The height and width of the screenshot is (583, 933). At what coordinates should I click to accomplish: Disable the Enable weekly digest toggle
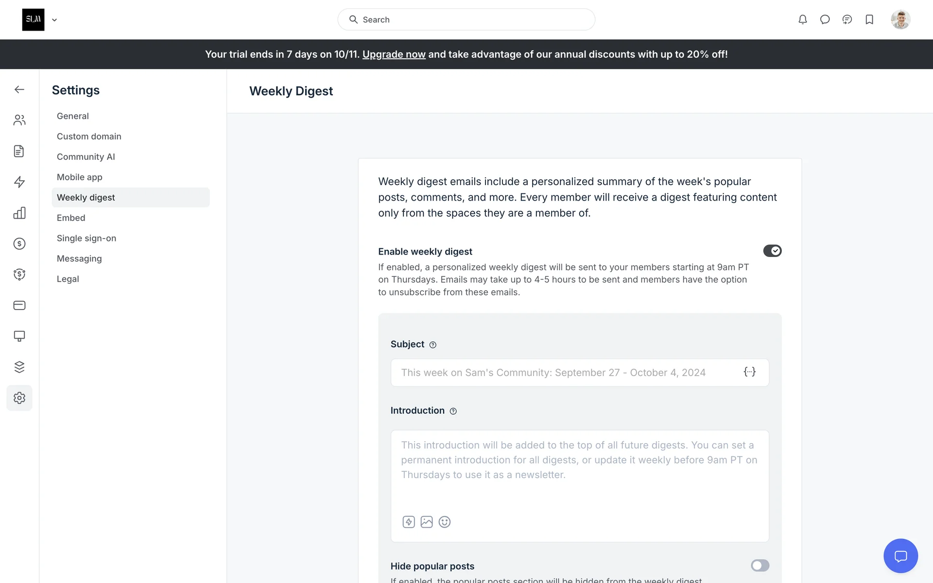772,251
